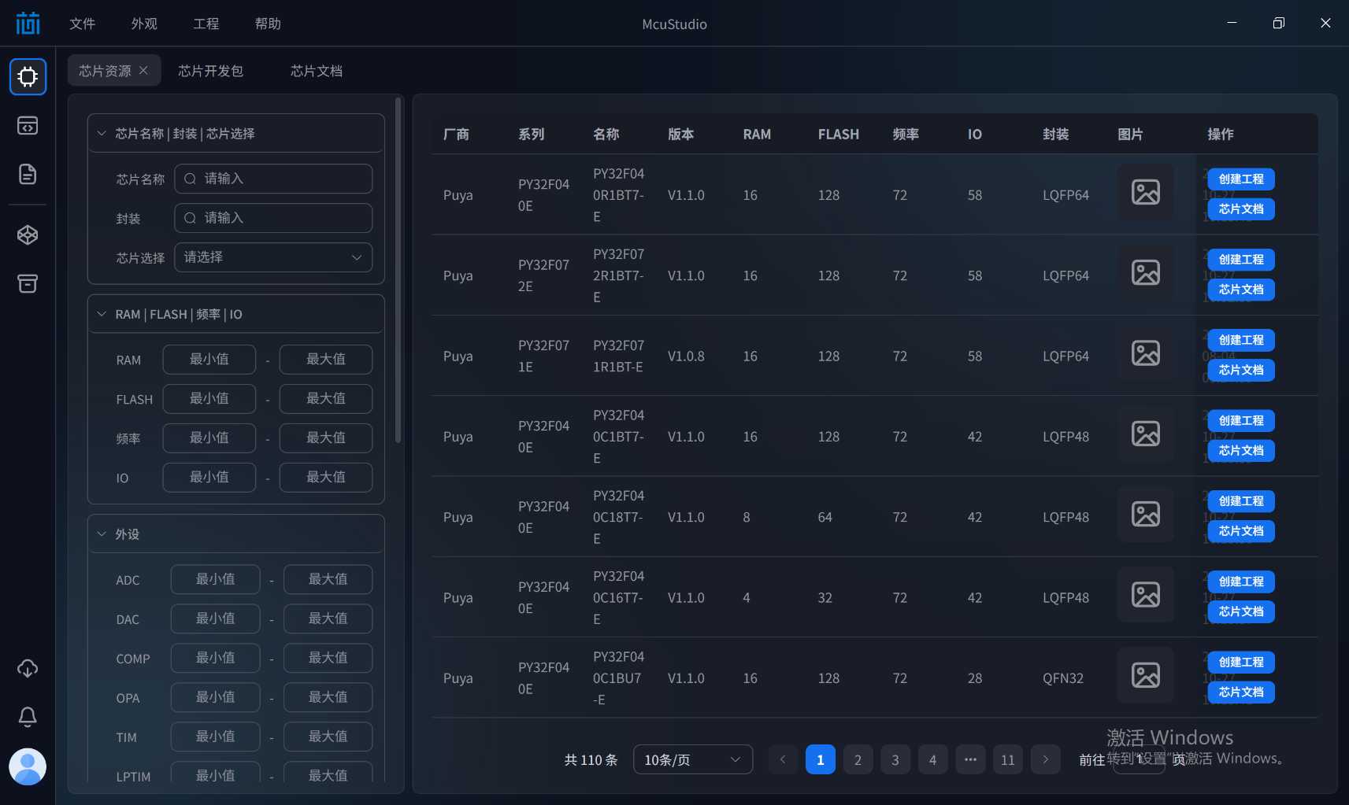Open chip docs for PY32F040C1BT7-E
This screenshot has height=805, width=1349.
(x=1241, y=451)
